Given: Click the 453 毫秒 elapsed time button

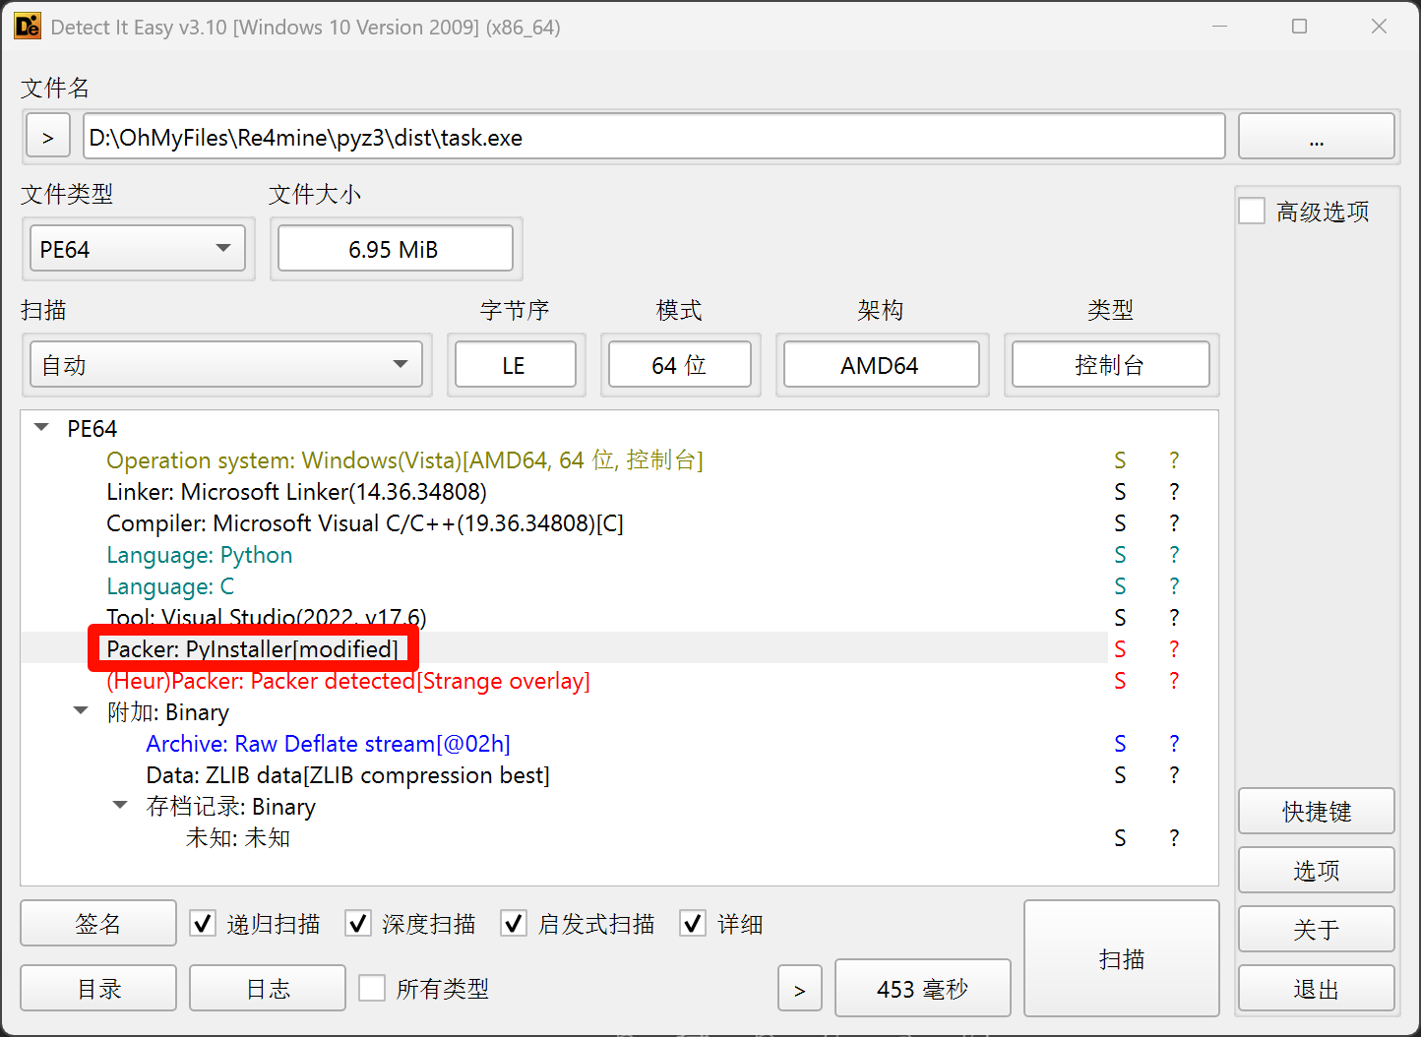Looking at the screenshot, I should click(923, 989).
